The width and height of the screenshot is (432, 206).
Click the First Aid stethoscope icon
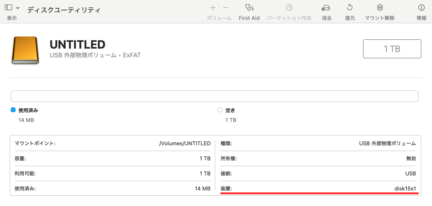pos(249,8)
